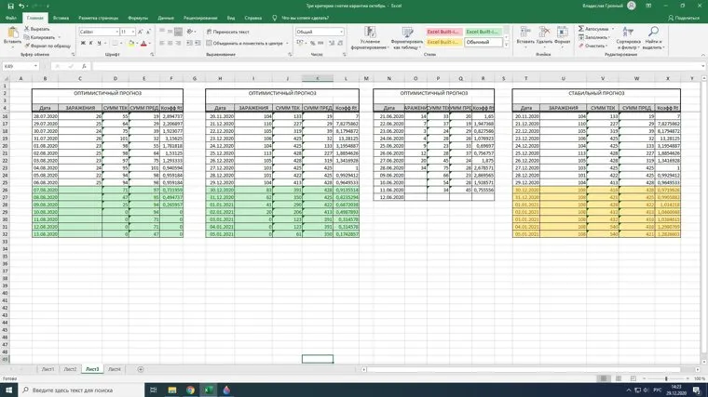
Task: Switch to sheet tab Лист1
Action: (48, 369)
